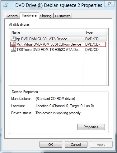Go to the Customize tab

click(63, 16)
